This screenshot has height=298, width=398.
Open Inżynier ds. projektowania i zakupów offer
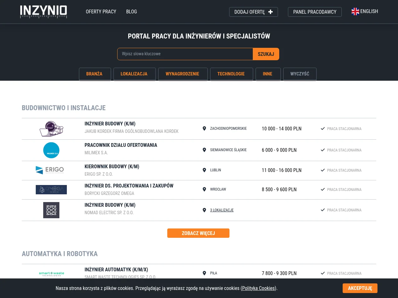tap(129, 186)
